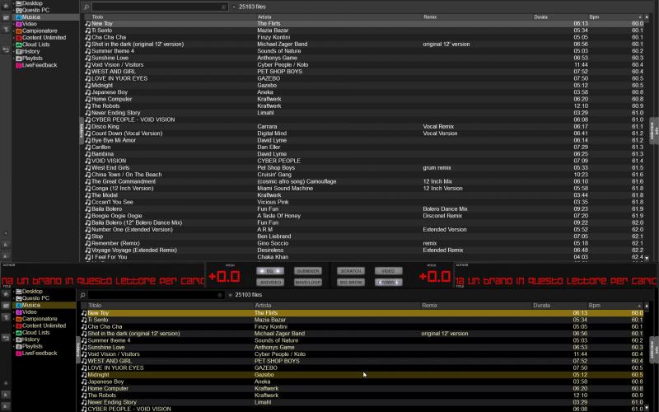Select Desktop icon in lower browser tree
The width and height of the screenshot is (659, 412).
tap(18, 292)
